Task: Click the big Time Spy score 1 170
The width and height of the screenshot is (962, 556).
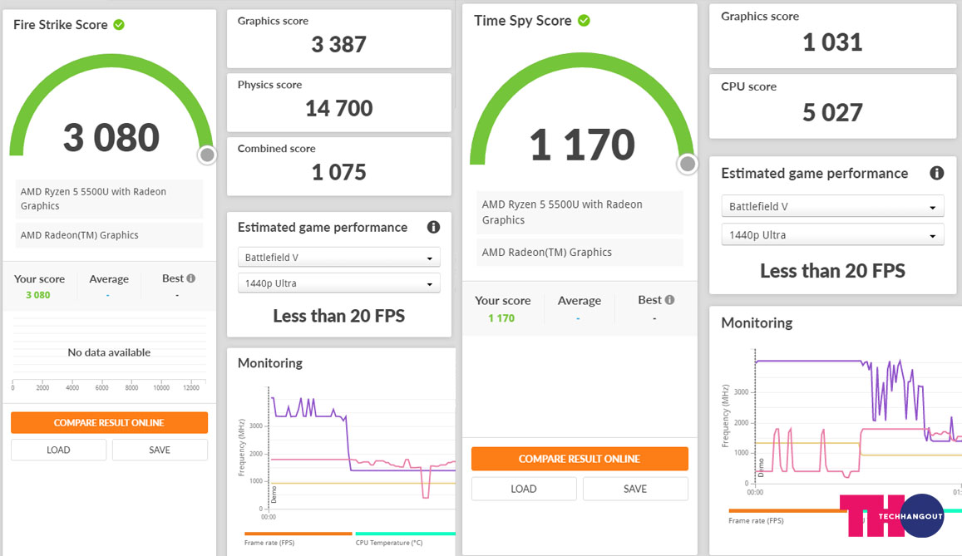Action: point(582,145)
